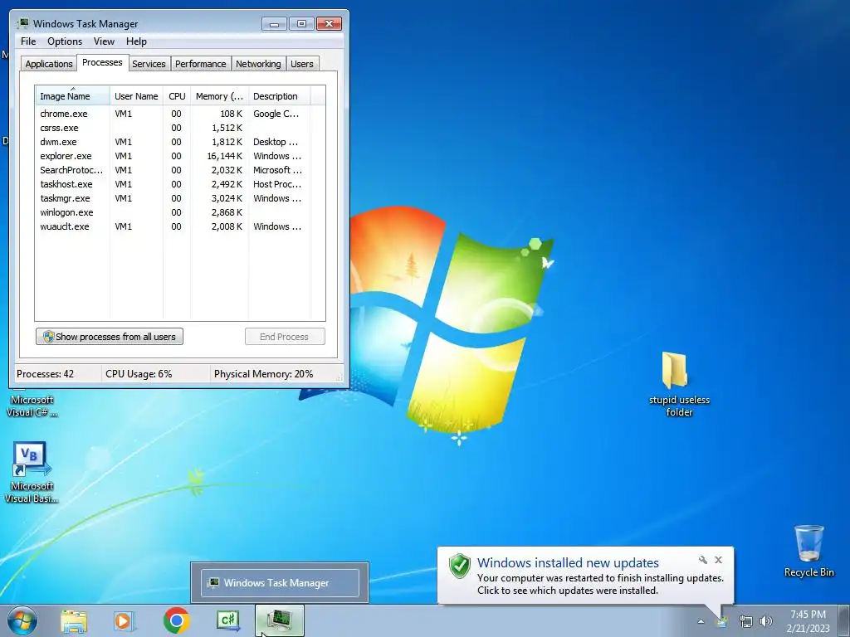Click the End Process button
This screenshot has height=637, width=850.
tap(285, 337)
